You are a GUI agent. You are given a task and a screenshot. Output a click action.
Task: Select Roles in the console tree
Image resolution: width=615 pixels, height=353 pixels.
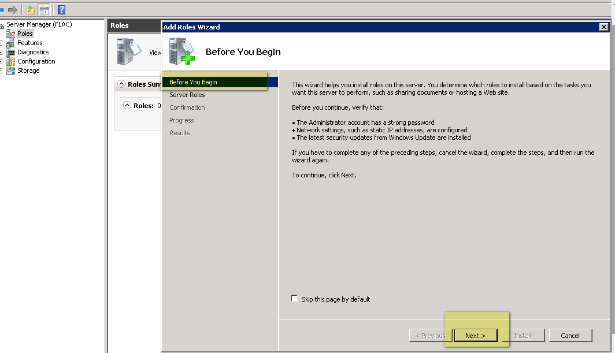tap(25, 34)
